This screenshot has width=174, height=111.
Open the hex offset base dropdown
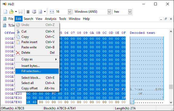tap(123, 12)
